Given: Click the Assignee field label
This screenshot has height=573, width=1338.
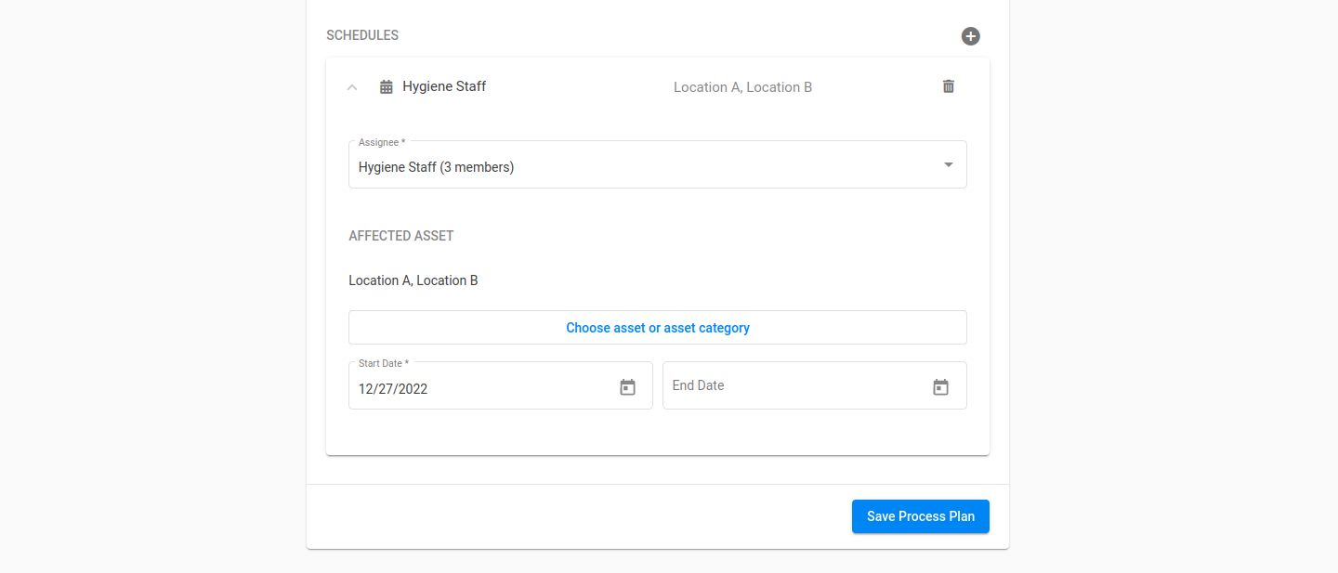Looking at the screenshot, I should (x=381, y=142).
